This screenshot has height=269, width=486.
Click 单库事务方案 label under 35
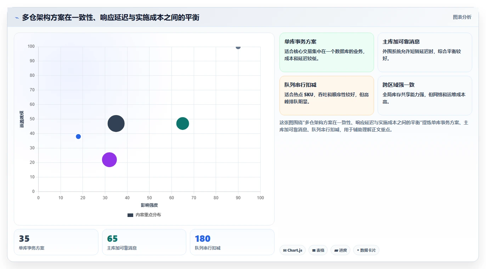tap(32, 248)
